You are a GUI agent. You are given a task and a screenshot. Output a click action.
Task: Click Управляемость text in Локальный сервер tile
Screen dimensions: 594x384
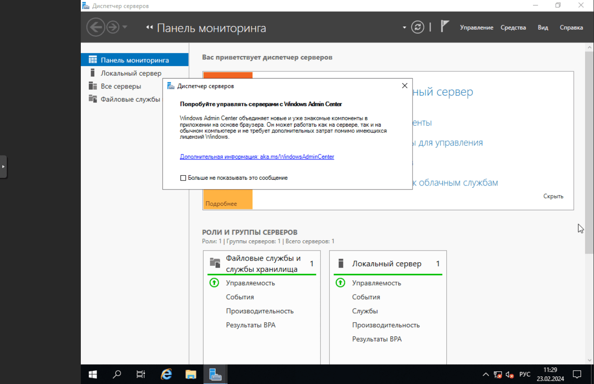click(x=376, y=283)
